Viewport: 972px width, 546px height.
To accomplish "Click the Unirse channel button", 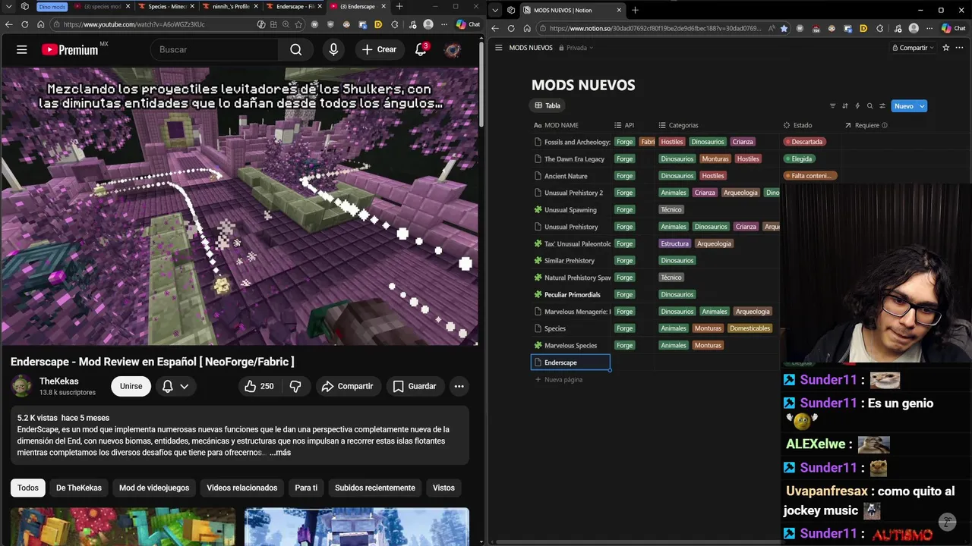I will (x=131, y=386).
